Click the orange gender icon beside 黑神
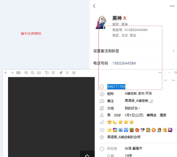 coord(124,18)
